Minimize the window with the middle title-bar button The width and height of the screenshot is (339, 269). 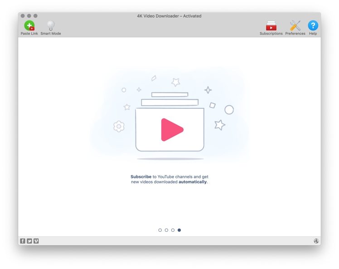[x=29, y=16]
